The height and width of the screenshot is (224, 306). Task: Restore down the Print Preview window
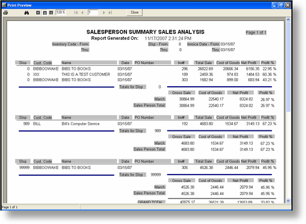click(x=281, y=5)
